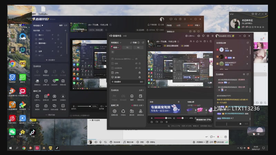Viewport: 276px width, 155px height.
Task: Click 添加素材 in front window
Action: pos(116,82)
